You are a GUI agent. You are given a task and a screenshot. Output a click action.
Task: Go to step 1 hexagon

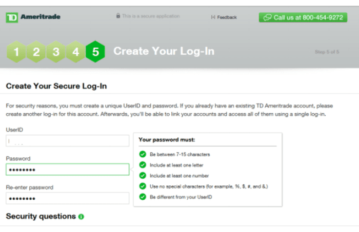pos(16,52)
